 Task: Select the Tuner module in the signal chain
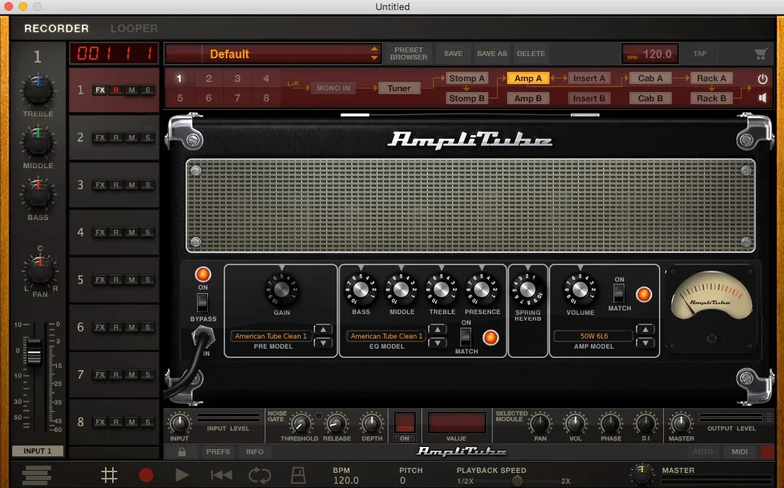(398, 88)
